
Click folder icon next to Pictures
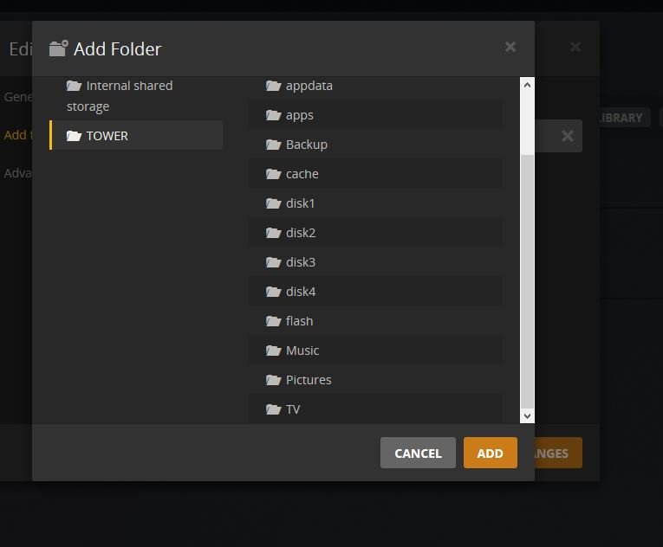(x=274, y=380)
